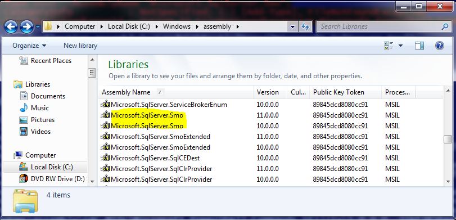Screen dimensions: 456x220
Task: Sort by Assembly Name column header
Action: point(176,92)
